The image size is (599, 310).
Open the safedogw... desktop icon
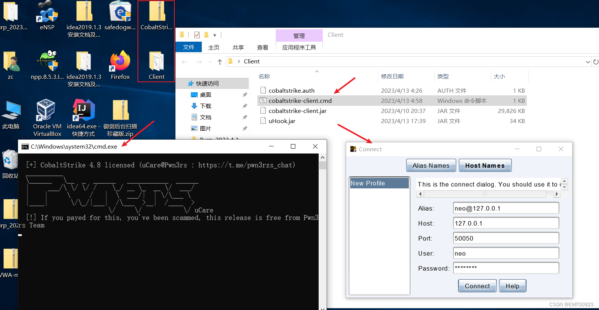[x=120, y=16]
